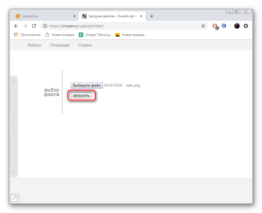Close the browser window
Screen dimensions: 262x213
pyautogui.click(x=246, y=11)
